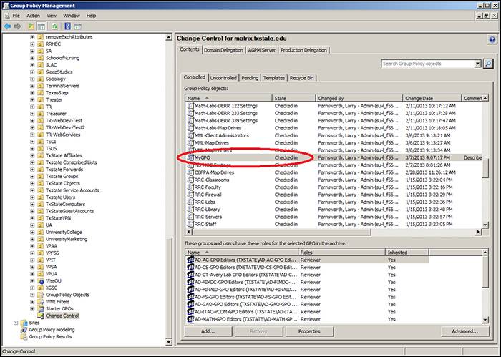
Task: Select the OBFPA-Map Drives row
Action: click(334, 172)
